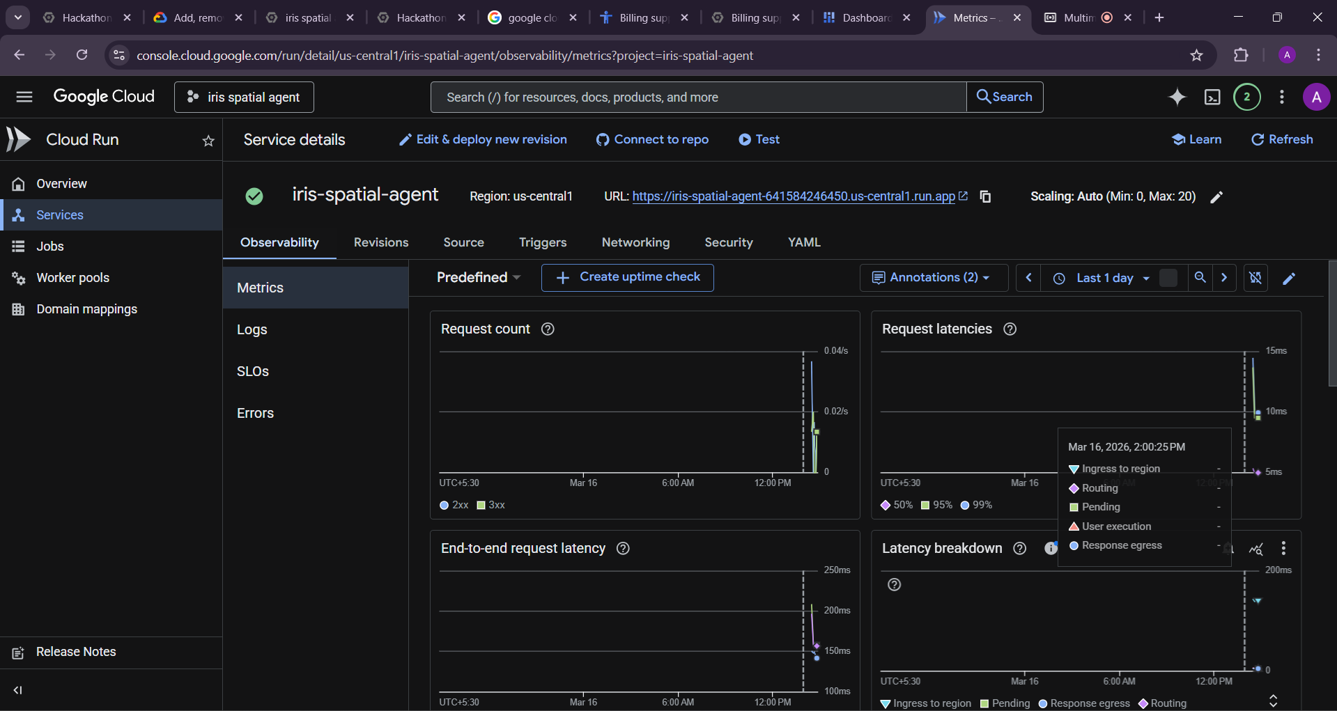Pin Cloud Run with the star icon

click(x=208, y=141)
